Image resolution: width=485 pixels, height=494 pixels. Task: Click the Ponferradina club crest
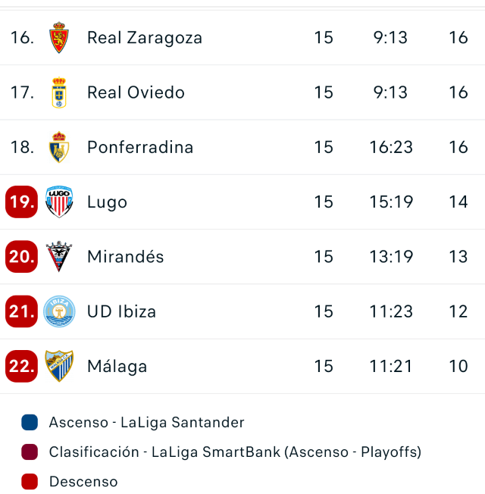[x=58, y=147]
